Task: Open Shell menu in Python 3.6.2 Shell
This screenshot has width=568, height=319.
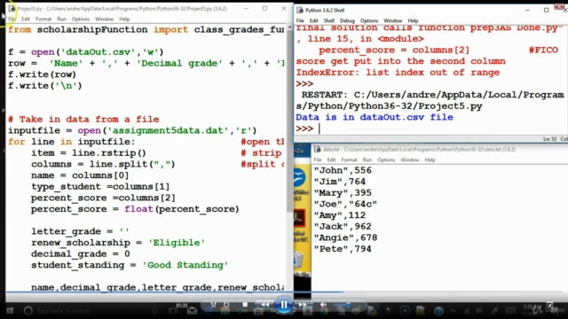Action: pos(329,20)
